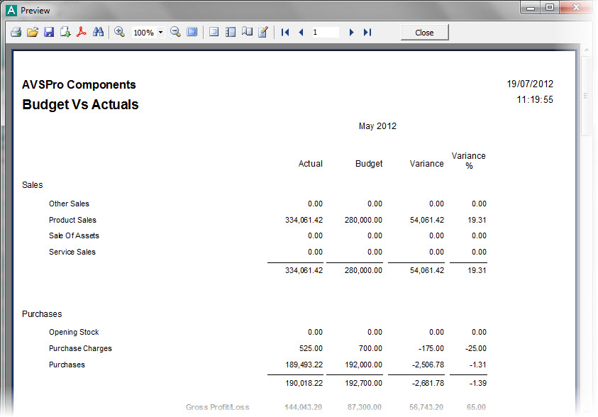Zoom out with the minus magnifier

pos(175,33)
